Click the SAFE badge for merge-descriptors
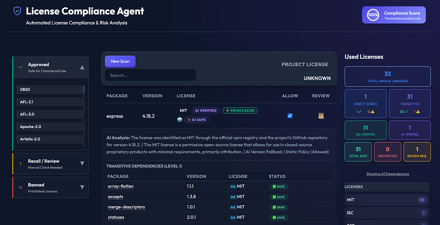The height and width of the screenshot is (225, 440). click(278, 207)
